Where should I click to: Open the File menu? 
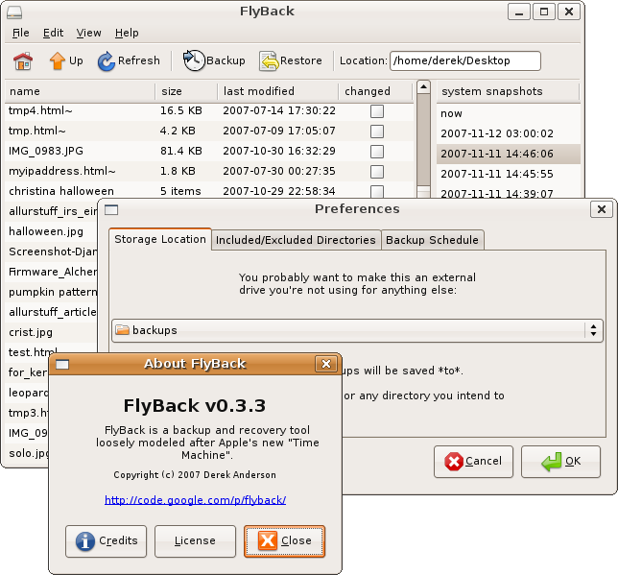[21, 33]
